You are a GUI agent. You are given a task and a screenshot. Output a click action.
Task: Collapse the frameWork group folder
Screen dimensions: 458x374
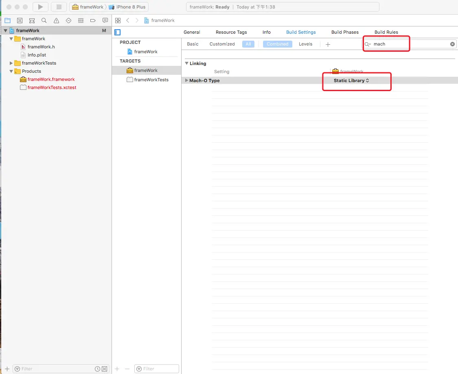pyautogui.click(x=11, y=39)
